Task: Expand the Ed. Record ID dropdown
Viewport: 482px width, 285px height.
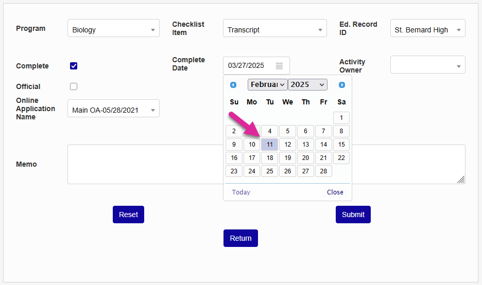Action: tap(427, 29)
